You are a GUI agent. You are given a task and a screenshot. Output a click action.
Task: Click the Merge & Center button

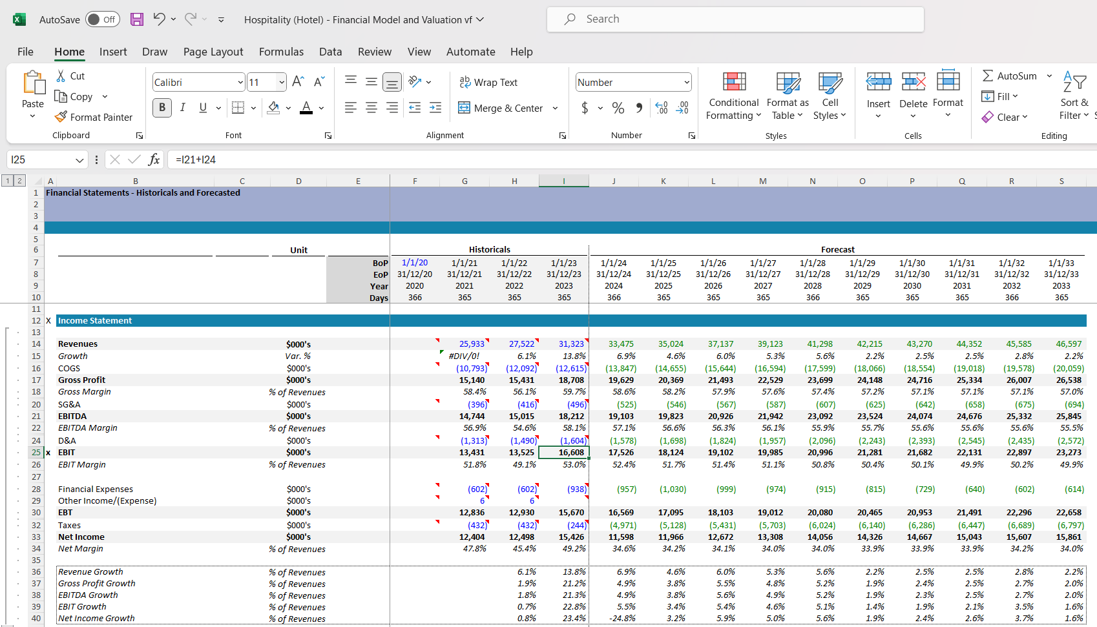coord(501,108)
